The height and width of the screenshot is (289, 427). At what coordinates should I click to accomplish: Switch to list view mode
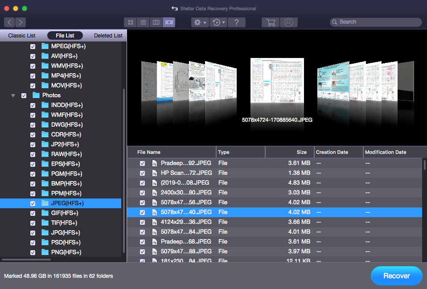[143, 22]
